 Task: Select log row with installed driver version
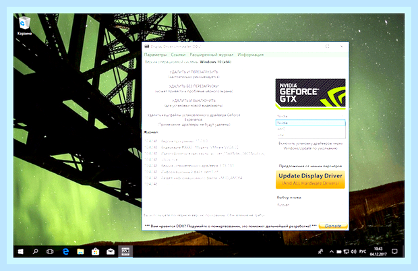pos(189,166)
